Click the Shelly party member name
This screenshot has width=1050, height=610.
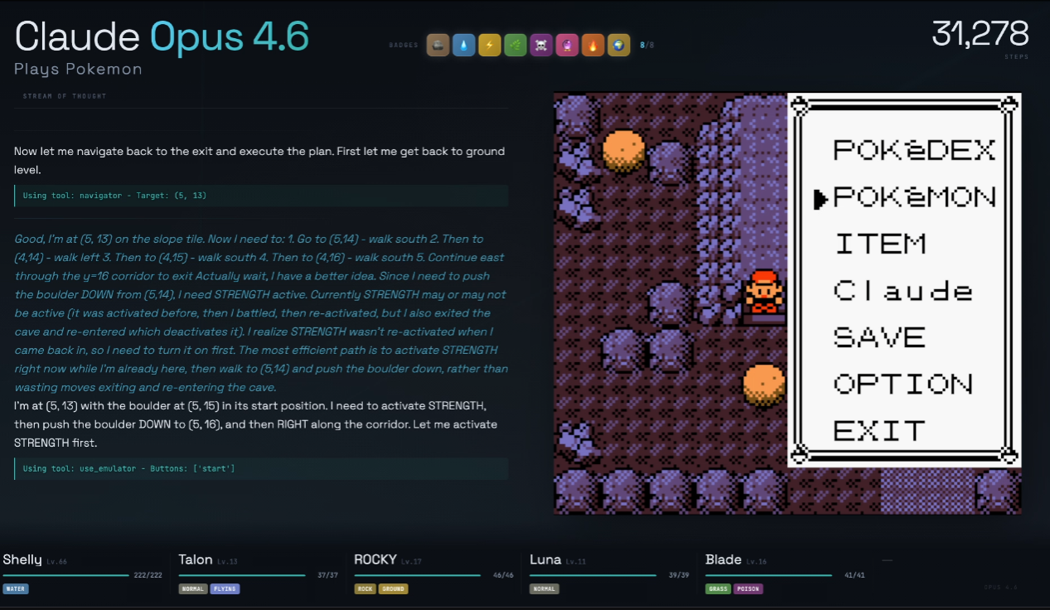(22, 559)
